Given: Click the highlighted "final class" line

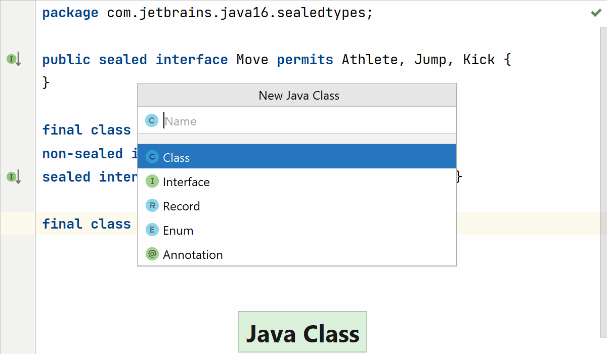Looking at the screenshot, I should tap(86, 224).
